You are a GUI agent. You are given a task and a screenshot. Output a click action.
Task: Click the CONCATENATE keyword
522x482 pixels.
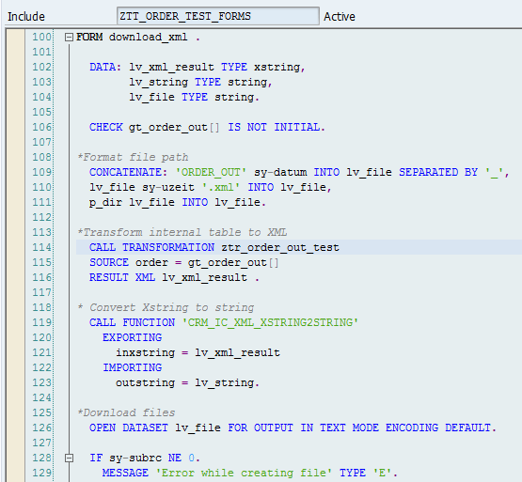[125, 172]
